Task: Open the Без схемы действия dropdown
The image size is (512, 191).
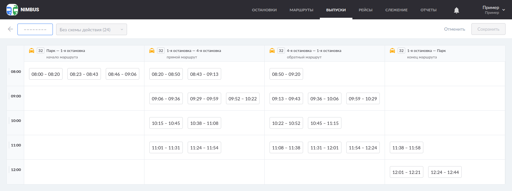Action: click(x=92, y=29)
